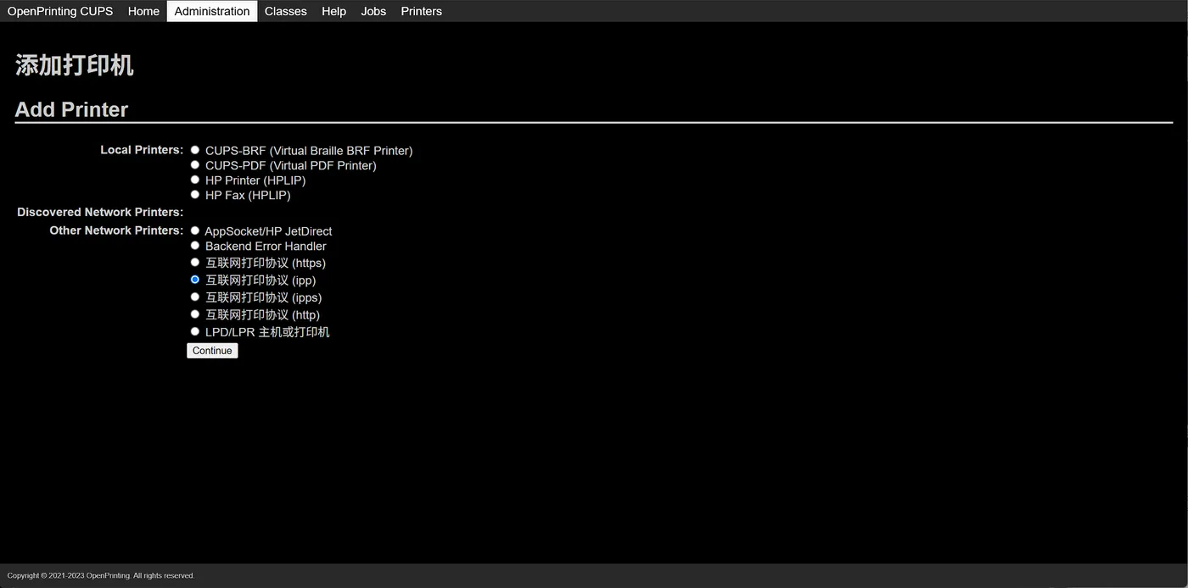Open the Printers tab

pos(421,11)
